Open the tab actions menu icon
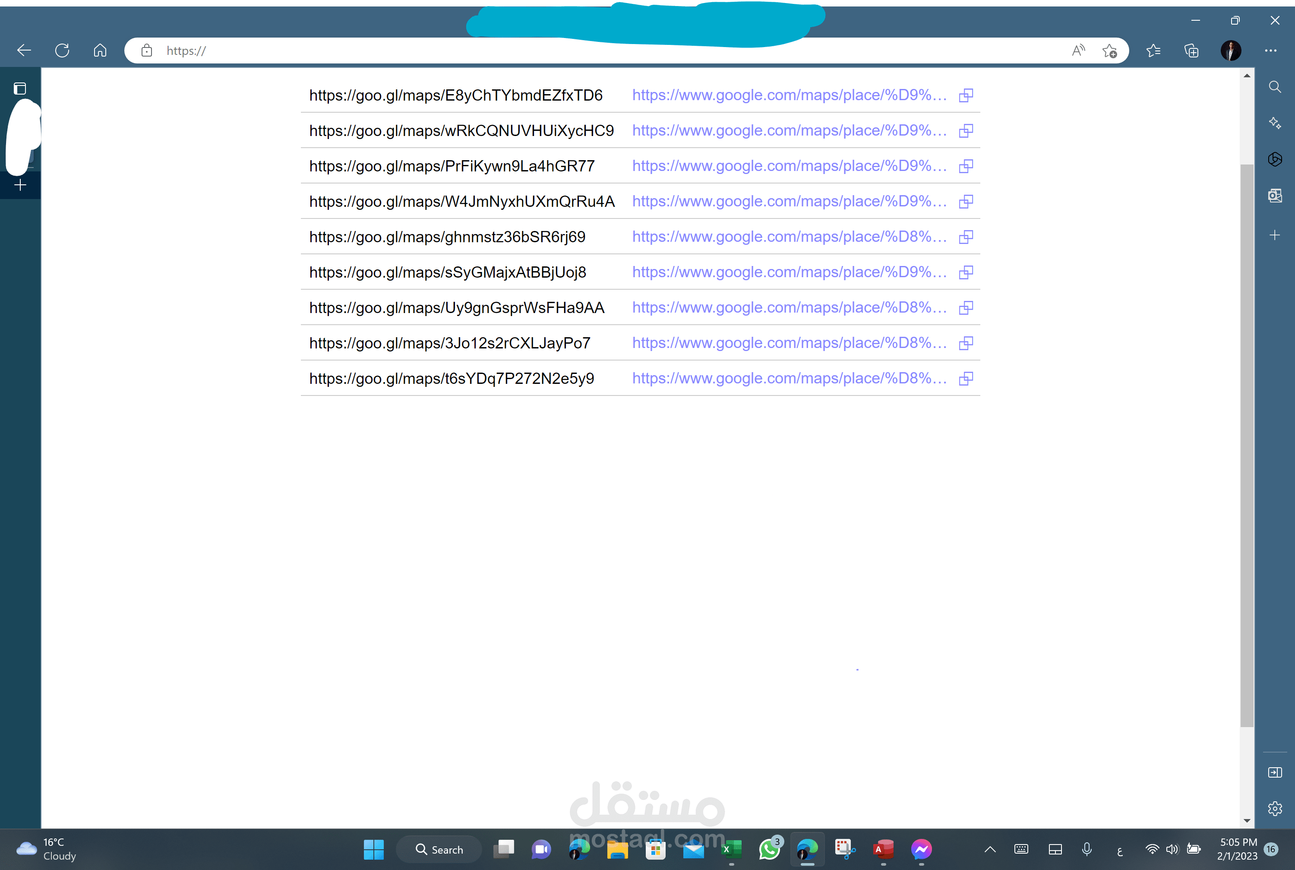 coord(20,88)
